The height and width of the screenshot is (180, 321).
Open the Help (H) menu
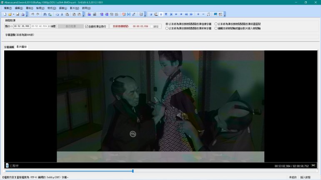[x=86, y=8]
